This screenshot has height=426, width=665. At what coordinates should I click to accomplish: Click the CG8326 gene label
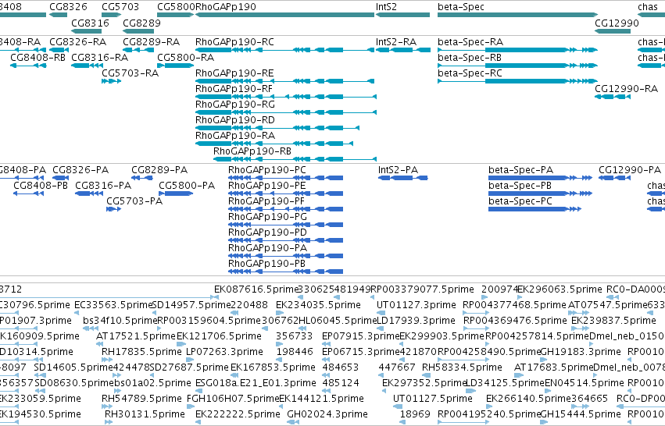(68, 7)
